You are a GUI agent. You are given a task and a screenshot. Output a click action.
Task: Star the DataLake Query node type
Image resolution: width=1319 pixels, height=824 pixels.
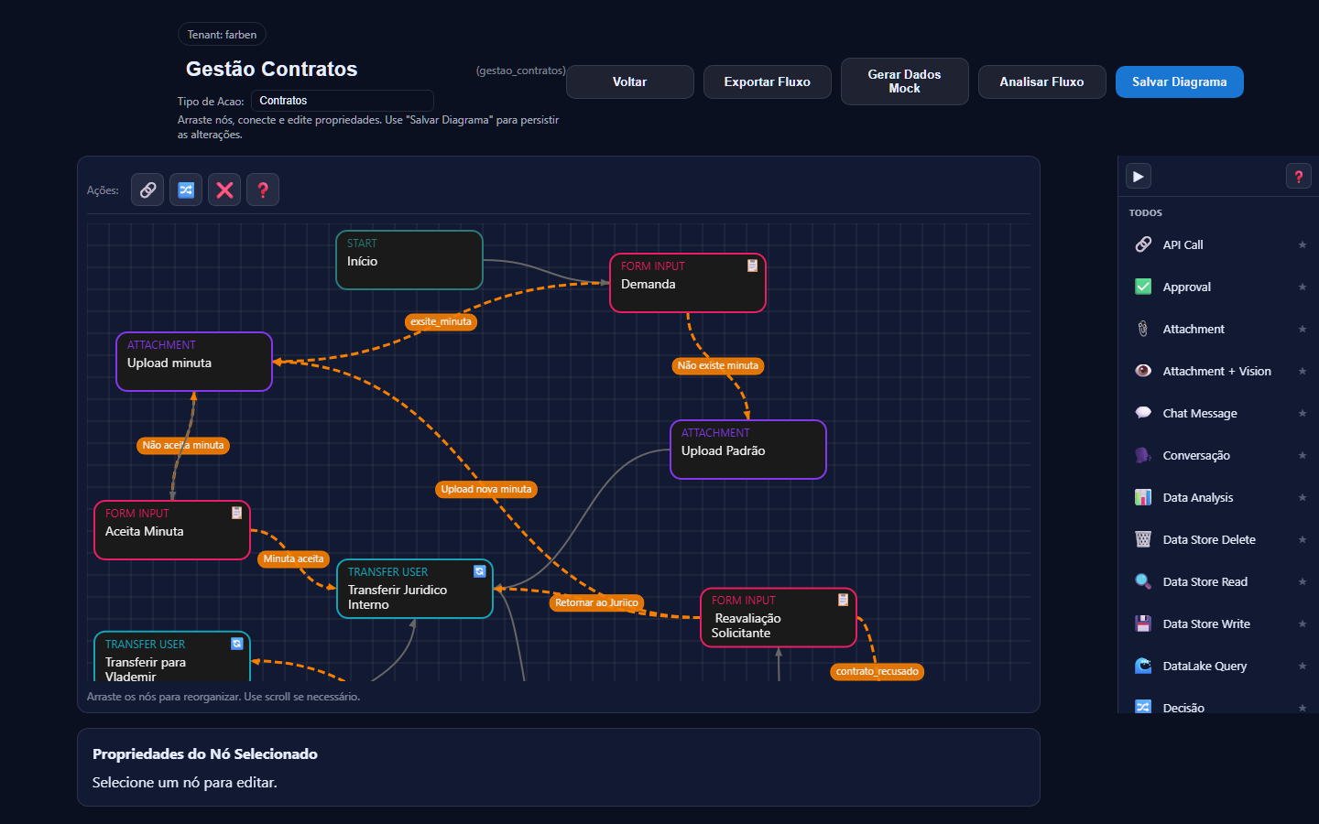point(1303,666)
